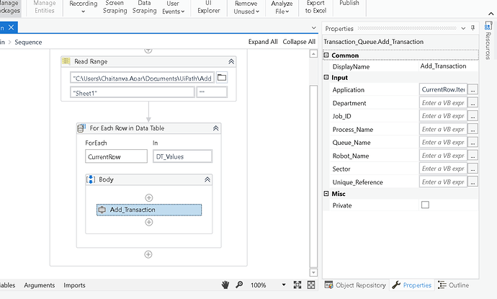The width and height of the screenshot is (497, 299).
Task: Add activity below For Each Row with plus
Action: click(x=148, y=254)
